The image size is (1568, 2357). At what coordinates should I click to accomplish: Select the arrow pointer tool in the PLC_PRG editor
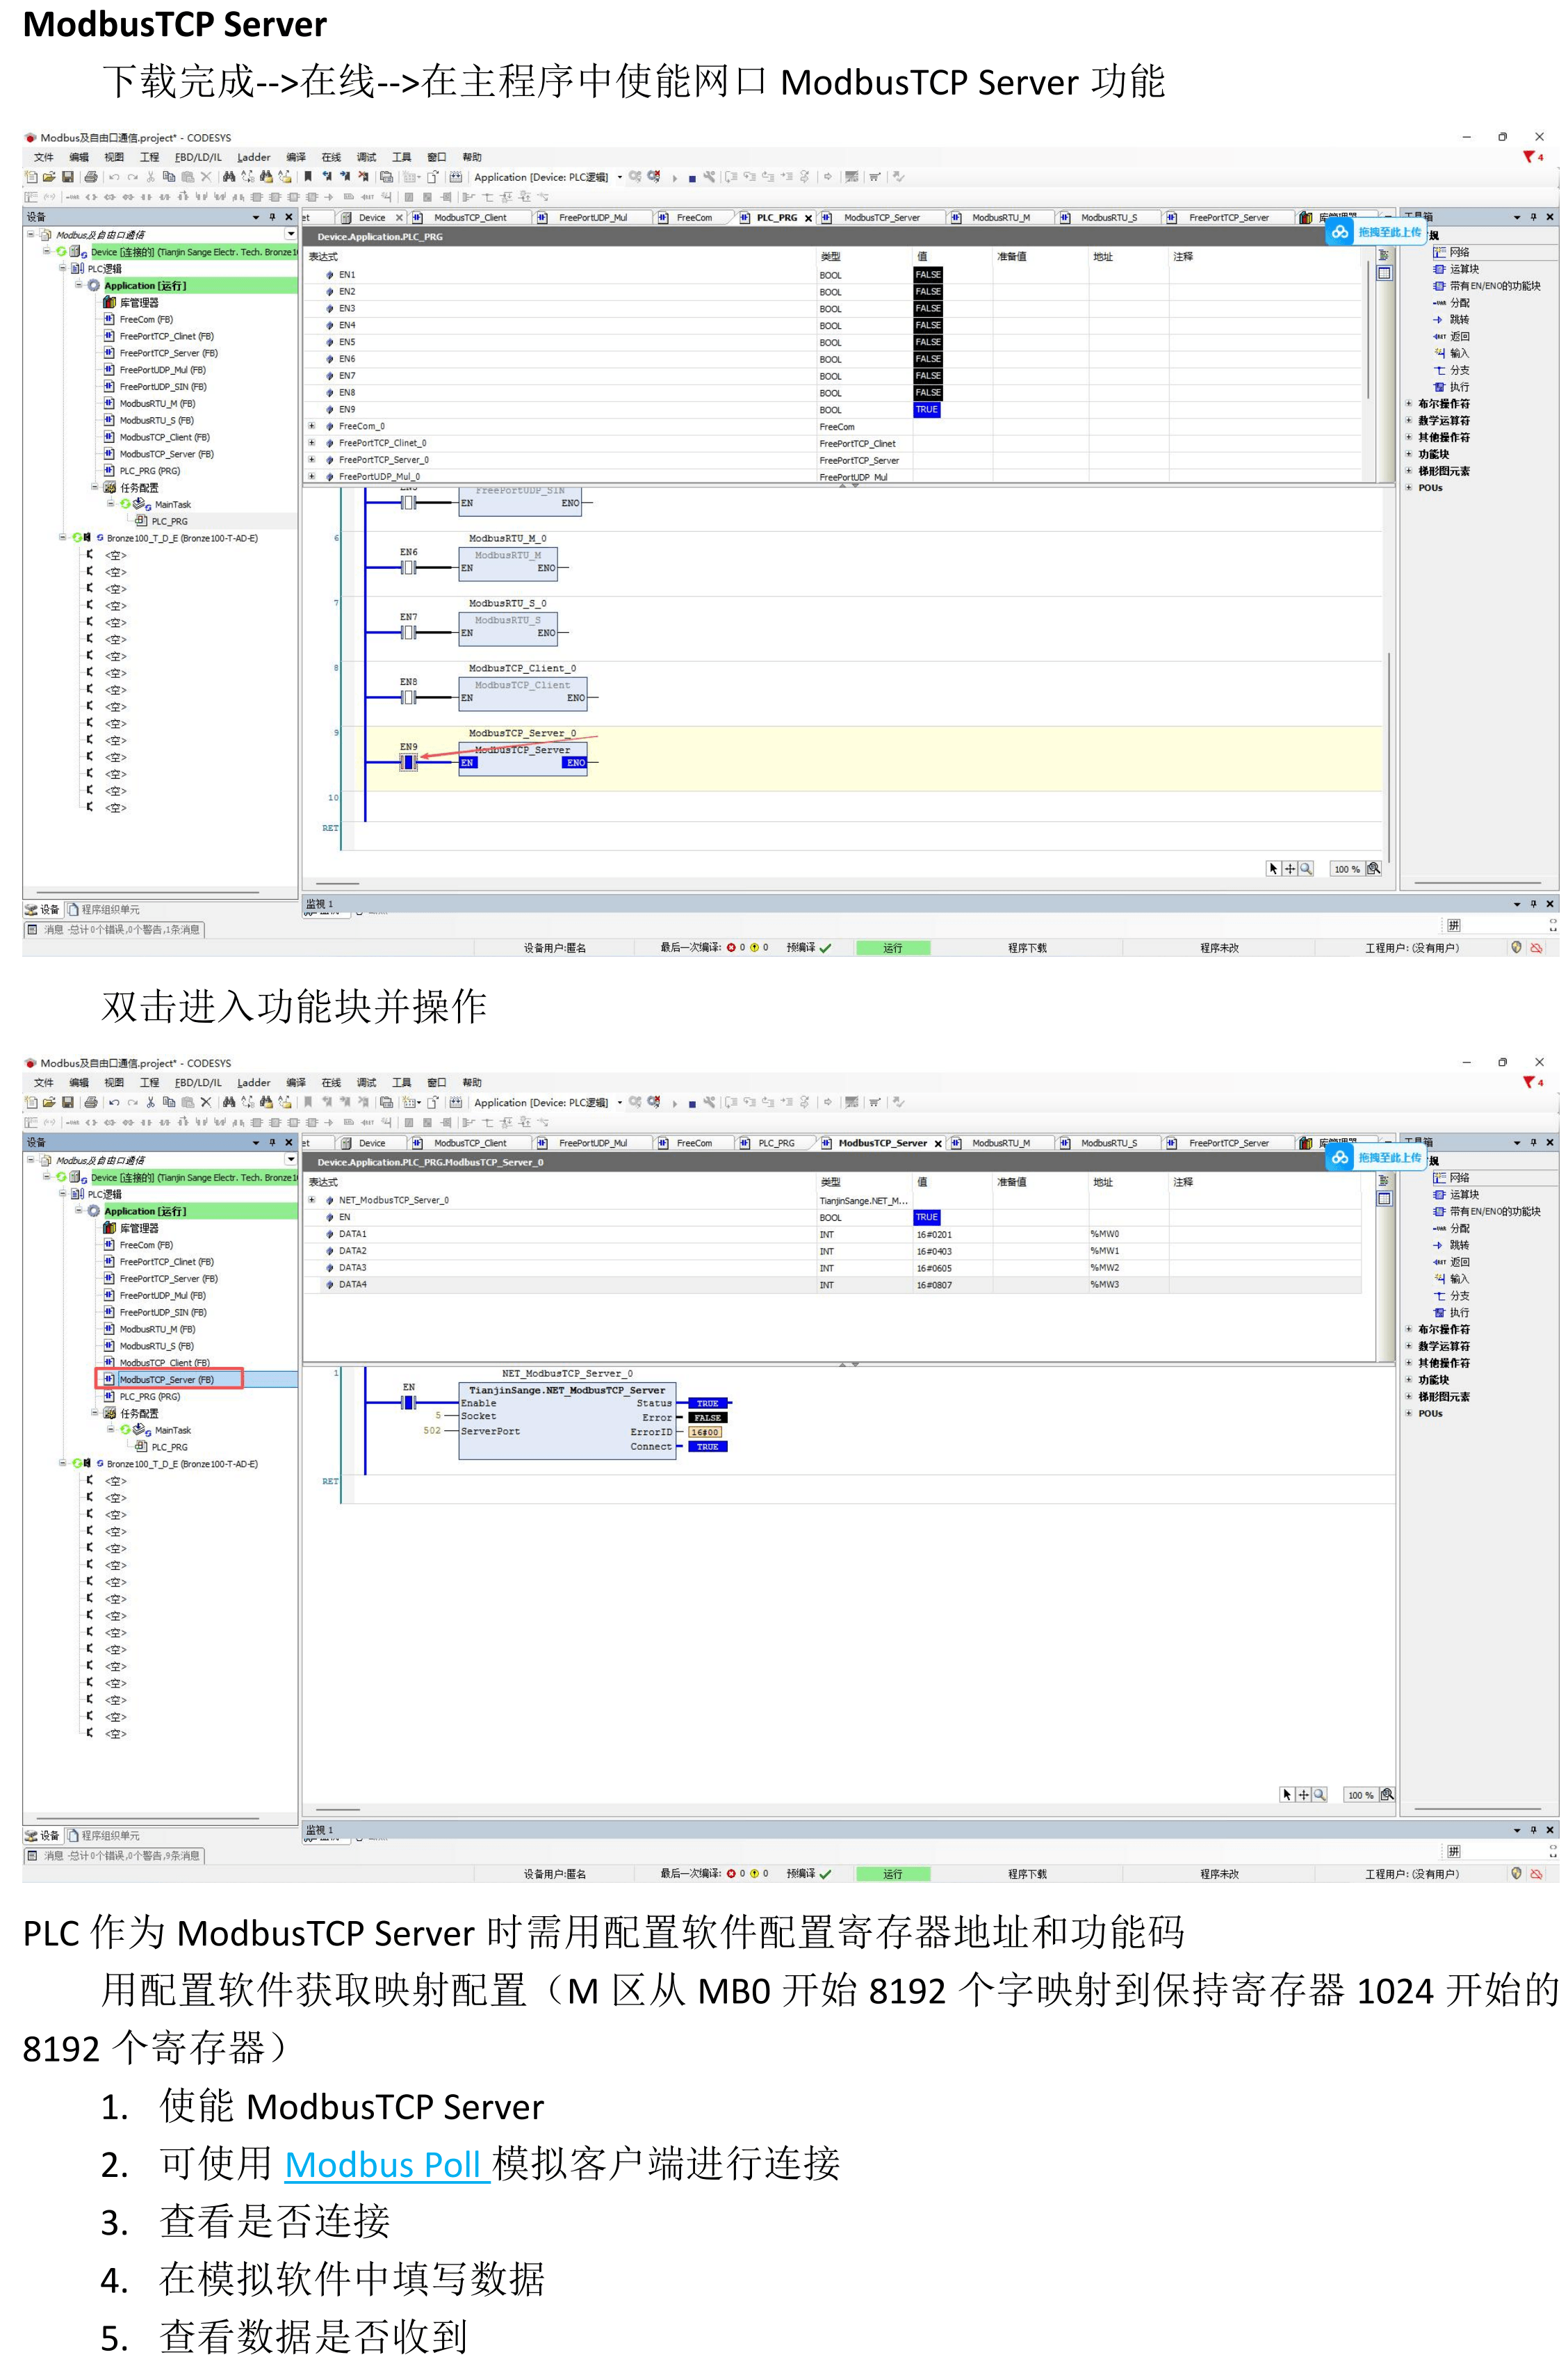(1273, 868)
